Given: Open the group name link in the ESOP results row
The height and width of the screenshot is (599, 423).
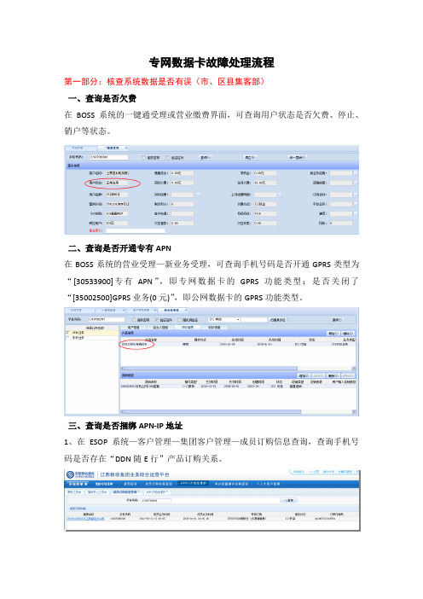Looking at the screenshot, I should pos(85,519).
